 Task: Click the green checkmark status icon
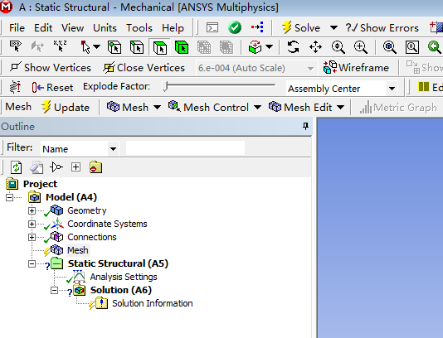235,27
